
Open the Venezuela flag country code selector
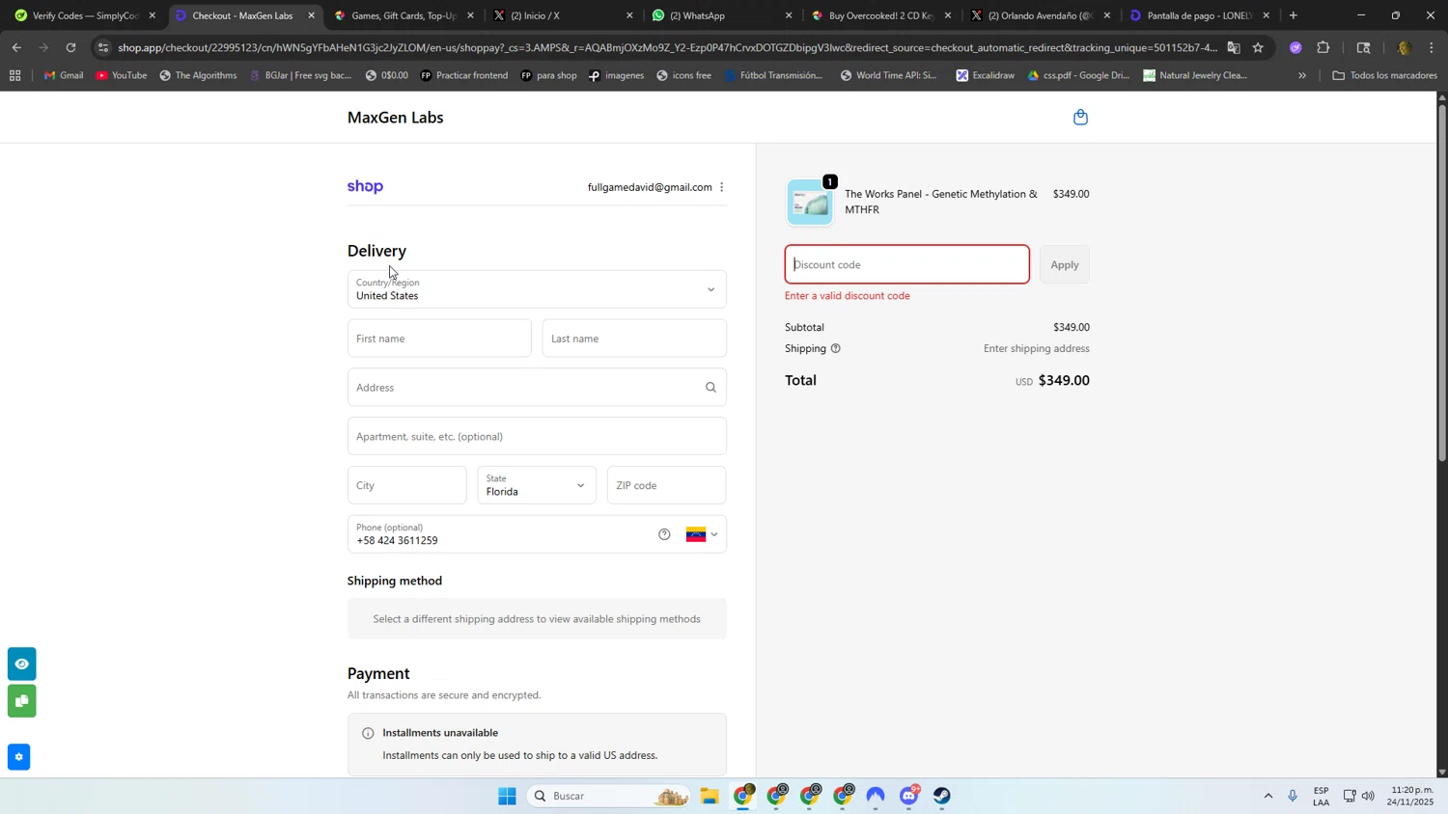702,534
